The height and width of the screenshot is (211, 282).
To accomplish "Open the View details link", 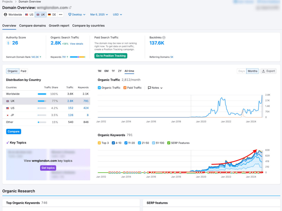I will point(76,44).
